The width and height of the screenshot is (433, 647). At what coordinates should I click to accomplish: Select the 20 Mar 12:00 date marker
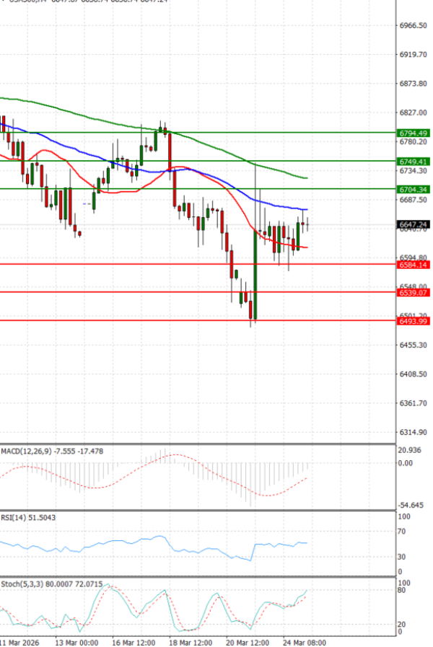tap(248, 641)
